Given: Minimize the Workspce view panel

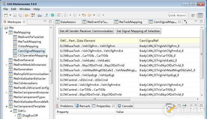Looking at the screenshot, I should pos(45,21).
